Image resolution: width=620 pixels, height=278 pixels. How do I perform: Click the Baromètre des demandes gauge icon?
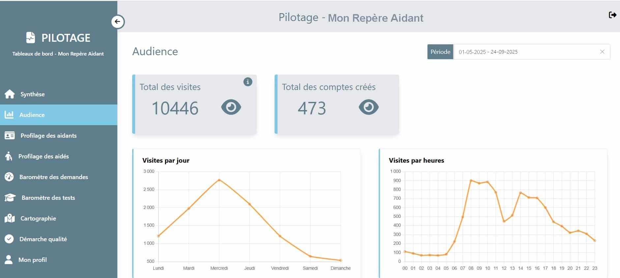point(9,177)
